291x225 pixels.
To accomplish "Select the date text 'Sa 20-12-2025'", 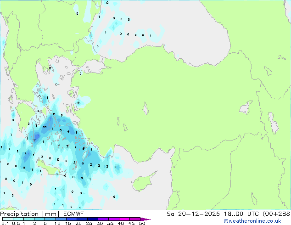I will pyautogui.click(x=193, y=214).
